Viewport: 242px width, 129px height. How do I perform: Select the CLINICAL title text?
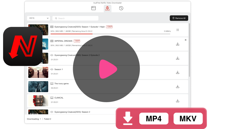point(59,98)
